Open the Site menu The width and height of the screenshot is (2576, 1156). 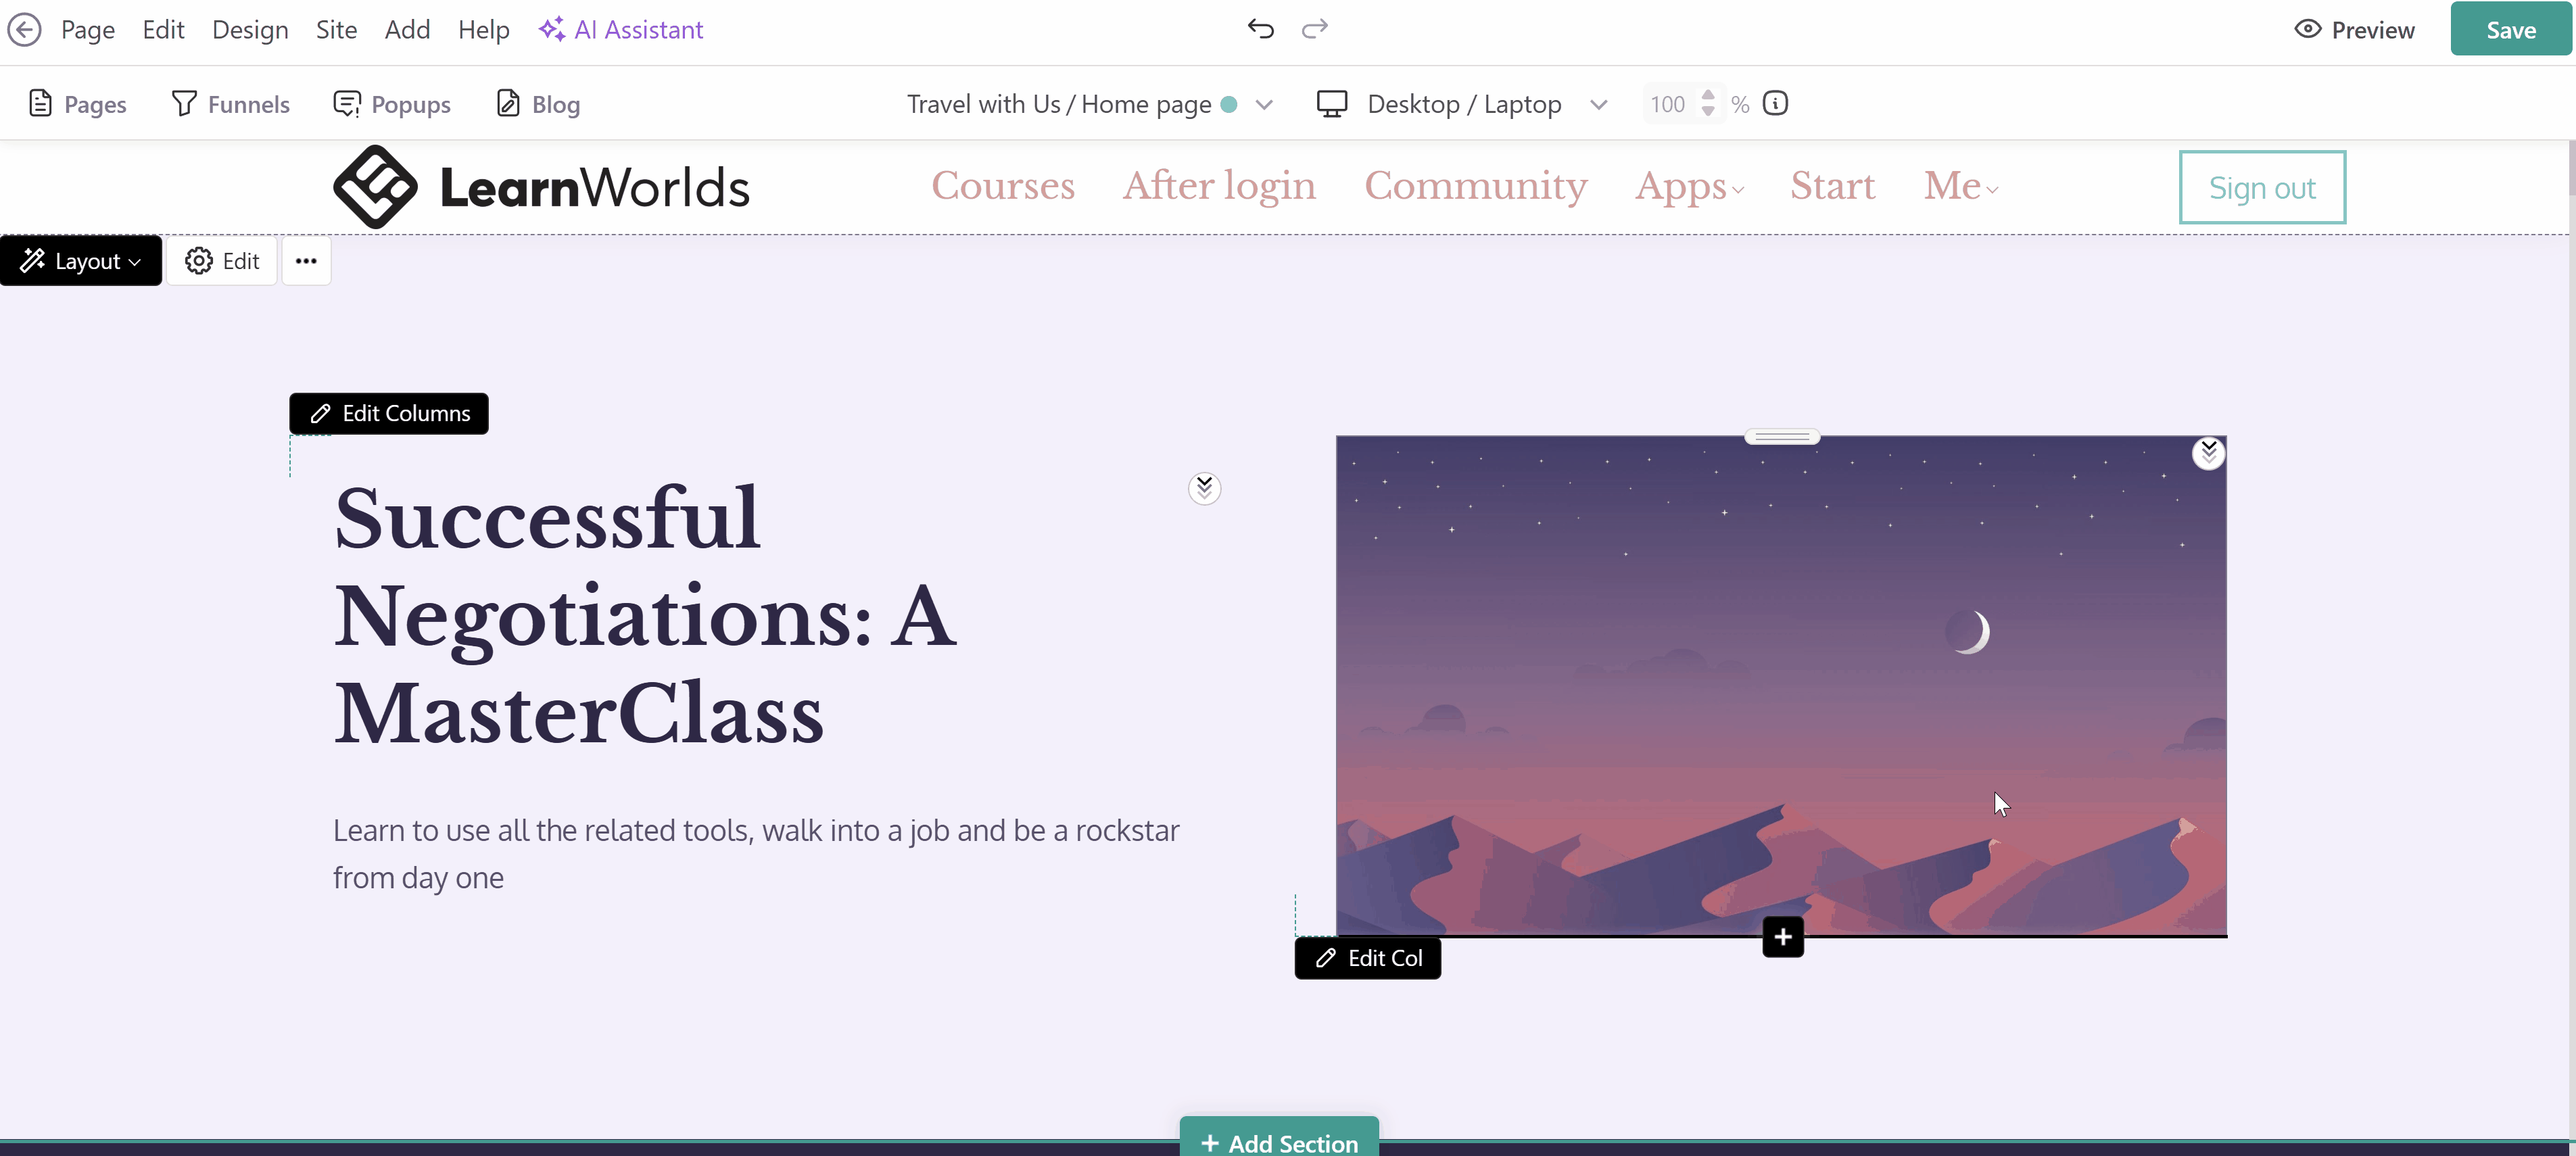pos(336,30)
